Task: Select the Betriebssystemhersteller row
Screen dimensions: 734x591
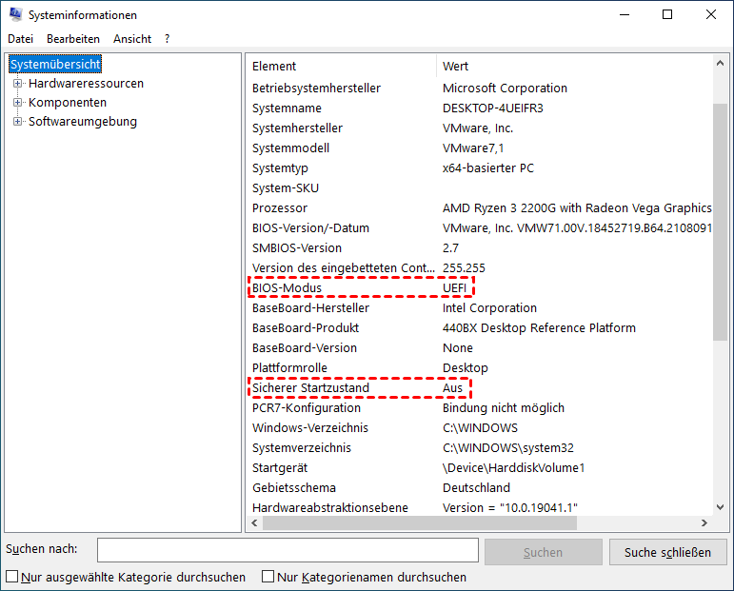Action: click(480, 88)
